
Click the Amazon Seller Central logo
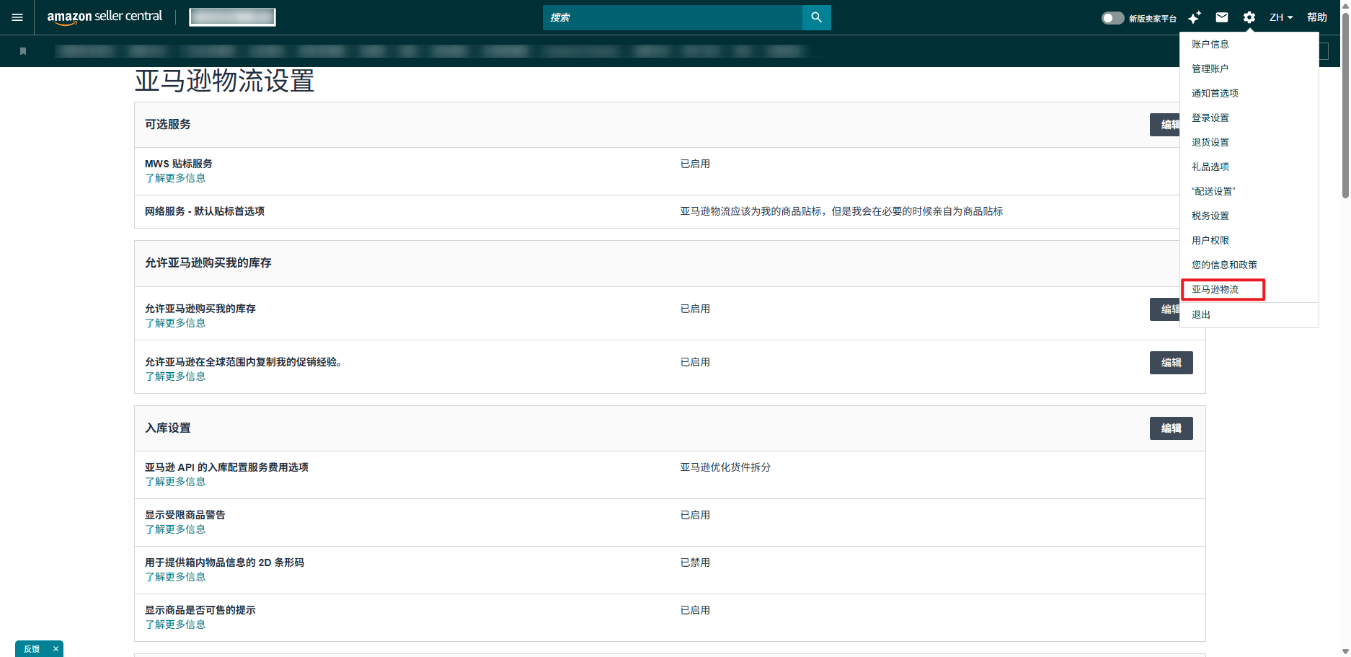pyautogui.click(x=105, y=17)
